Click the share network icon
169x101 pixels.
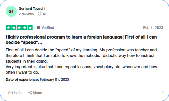(30, 93)
